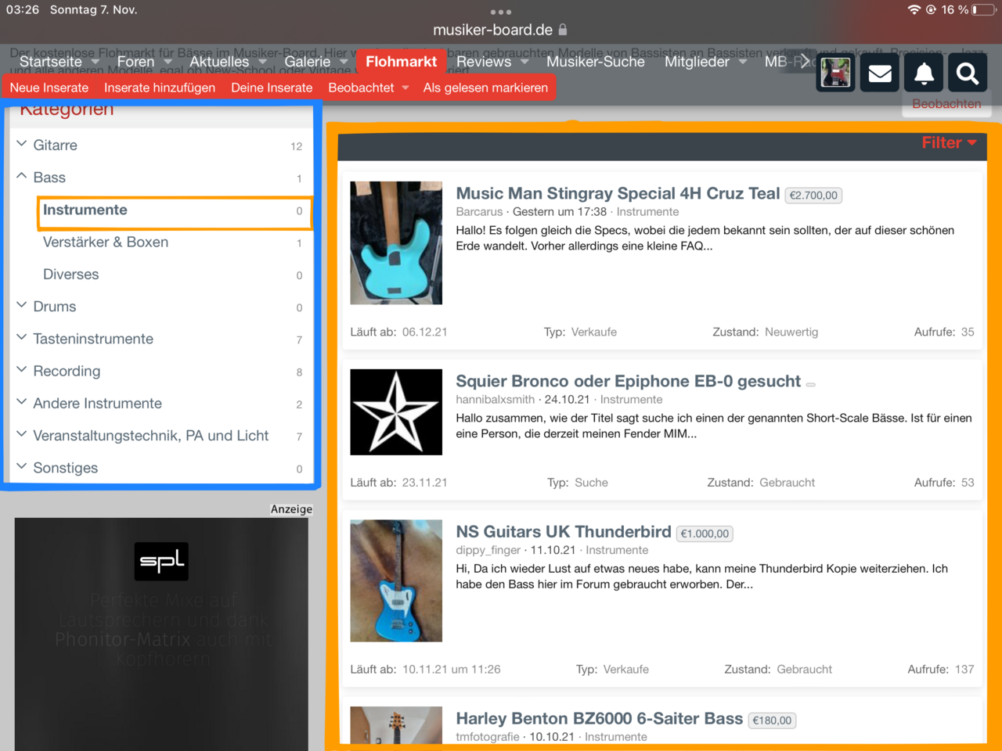Expand the Recording category chevron
Viewport: 1002px width, 751px height.
pos(22,369)
